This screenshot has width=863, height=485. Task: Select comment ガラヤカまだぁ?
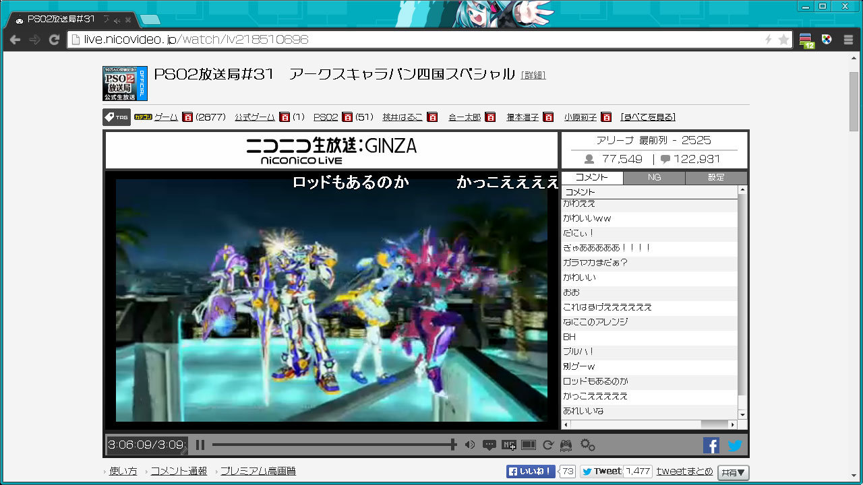coord(649,263)
